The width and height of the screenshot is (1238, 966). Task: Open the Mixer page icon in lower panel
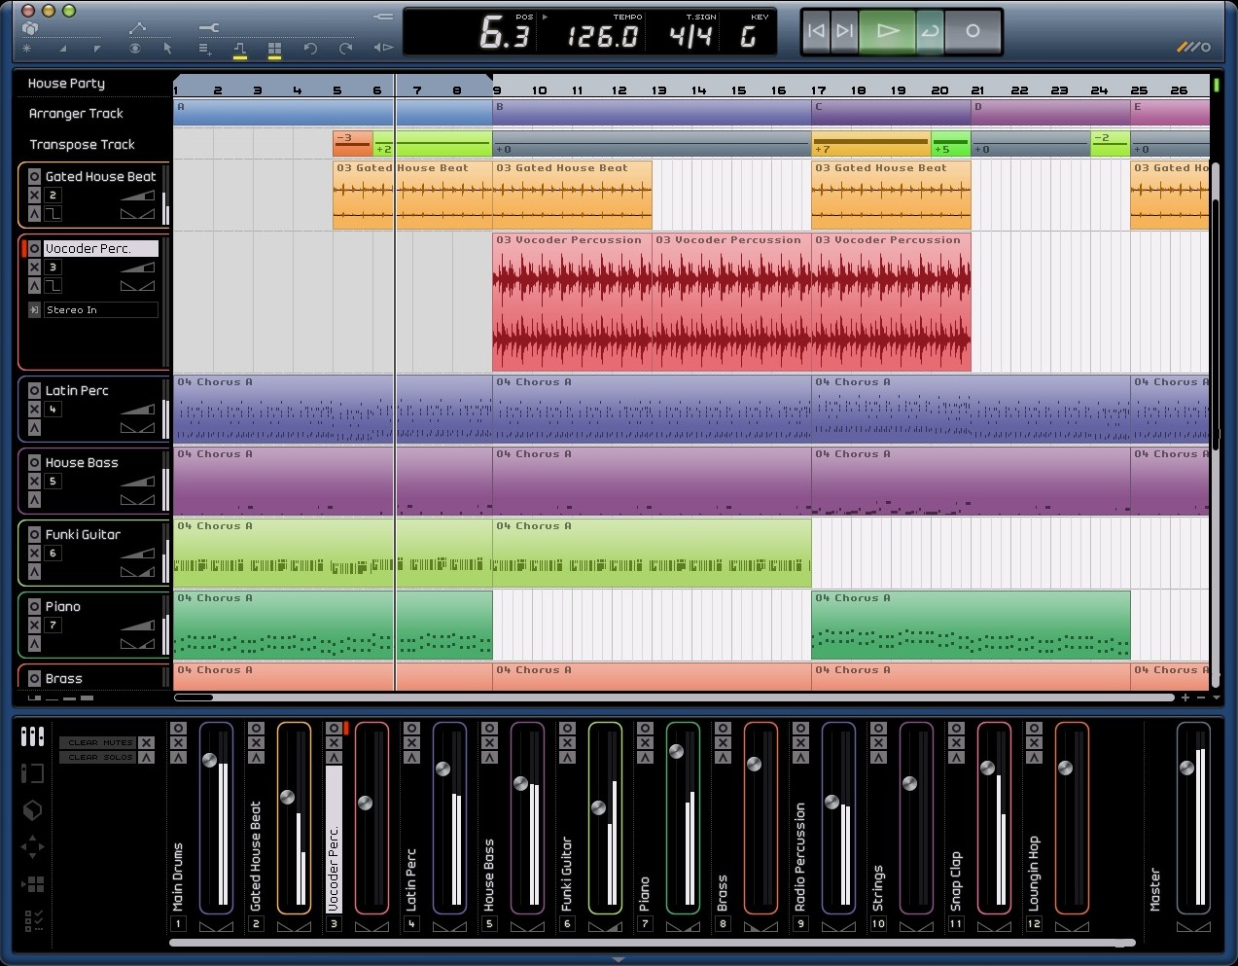click(32, 736)
